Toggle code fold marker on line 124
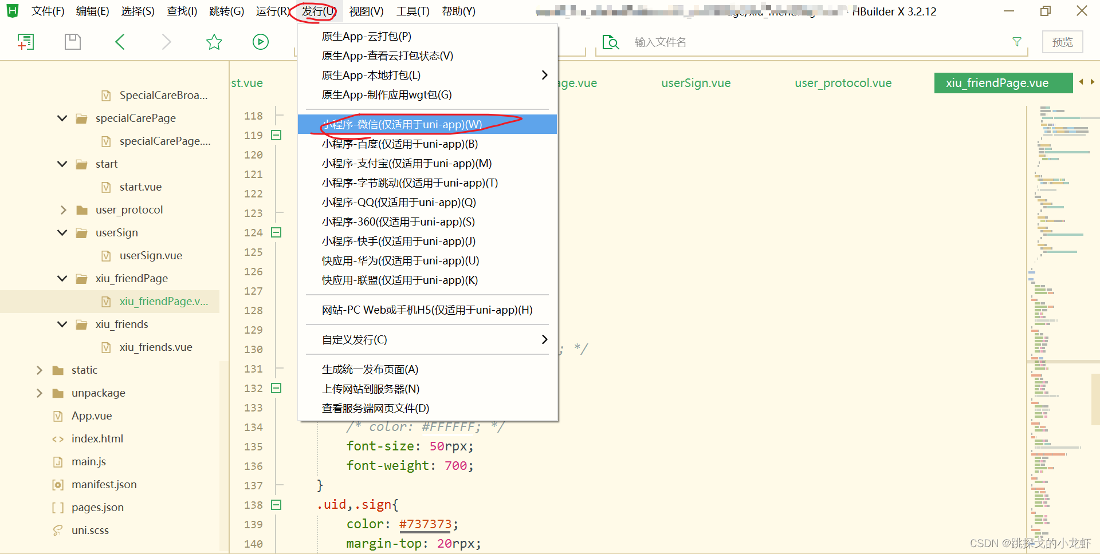Screen dimensions: 1100x554 276,232
